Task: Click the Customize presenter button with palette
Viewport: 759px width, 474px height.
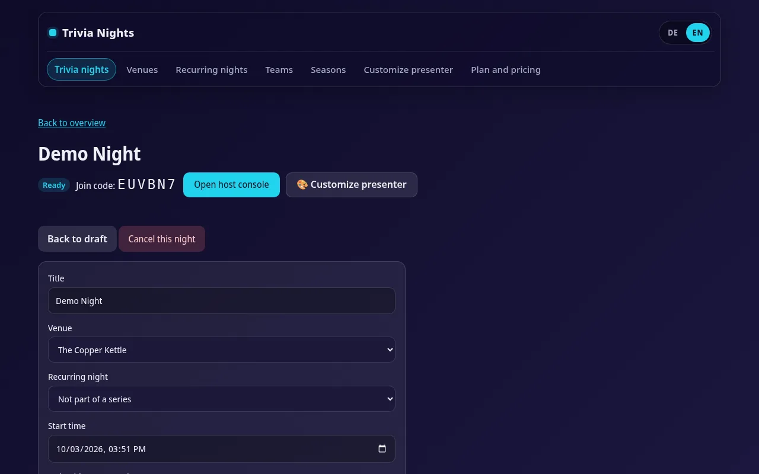Action: tap(352, 185)
